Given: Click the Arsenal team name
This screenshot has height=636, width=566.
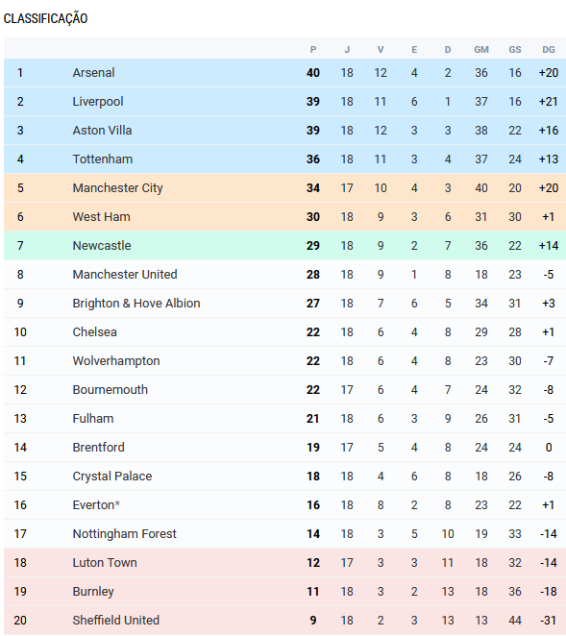Looking at the screenshot, I should coord(93,73).
